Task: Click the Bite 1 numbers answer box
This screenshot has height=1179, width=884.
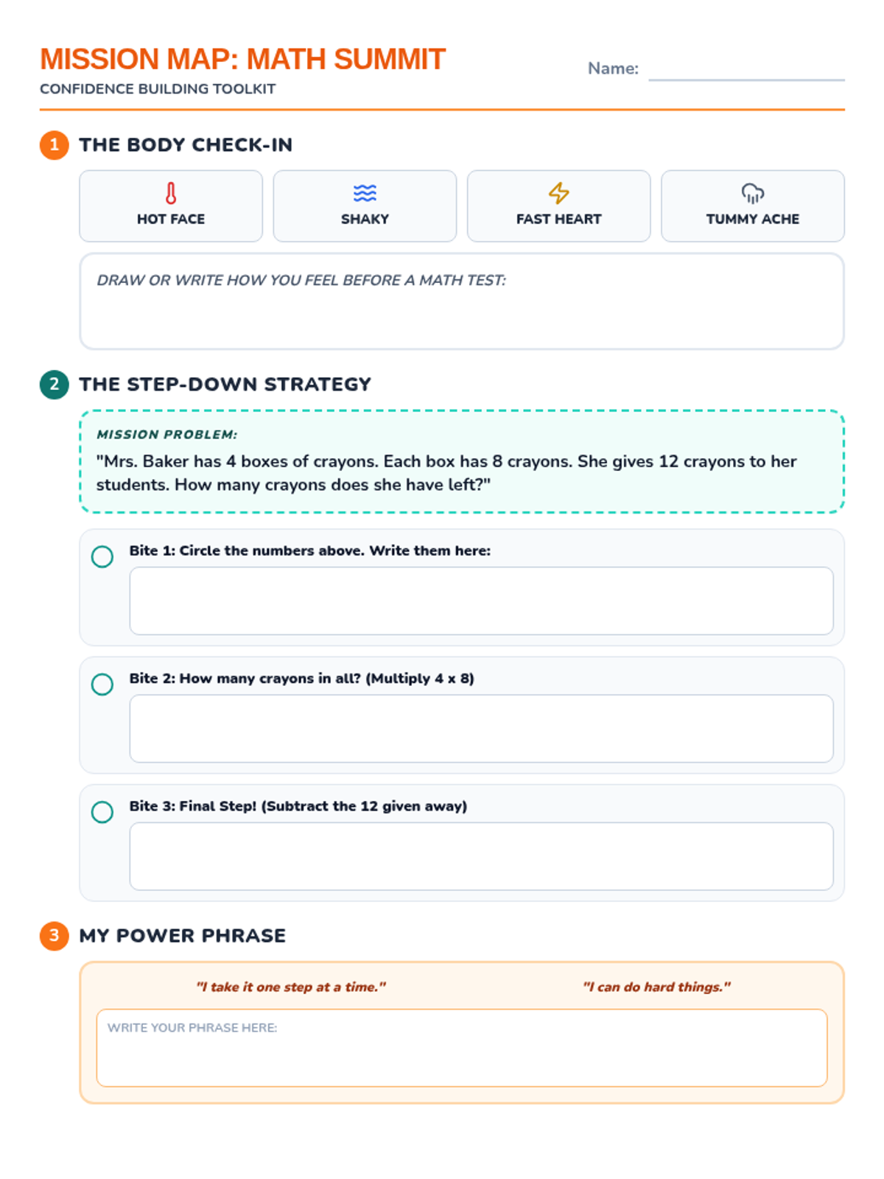Action: tap(481, 601)
